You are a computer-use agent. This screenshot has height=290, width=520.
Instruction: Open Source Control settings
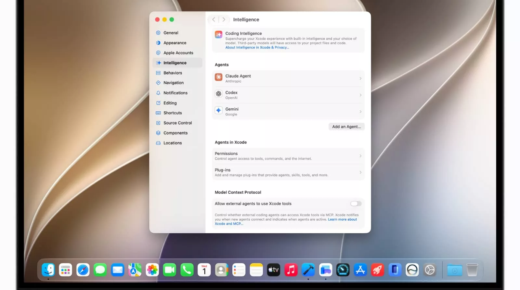point(177,123)
